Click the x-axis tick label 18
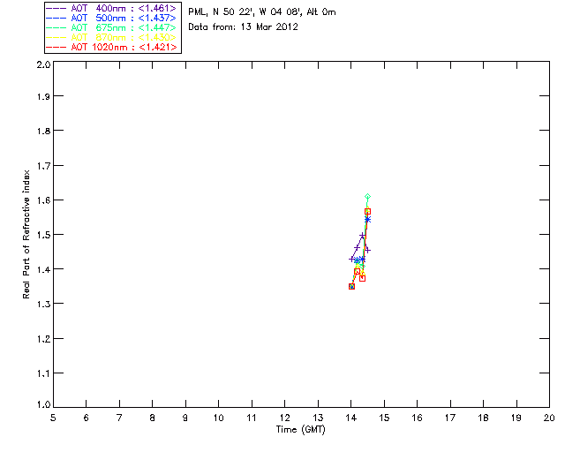The width and height of the screenshot is (565, 452). [483, 418]
